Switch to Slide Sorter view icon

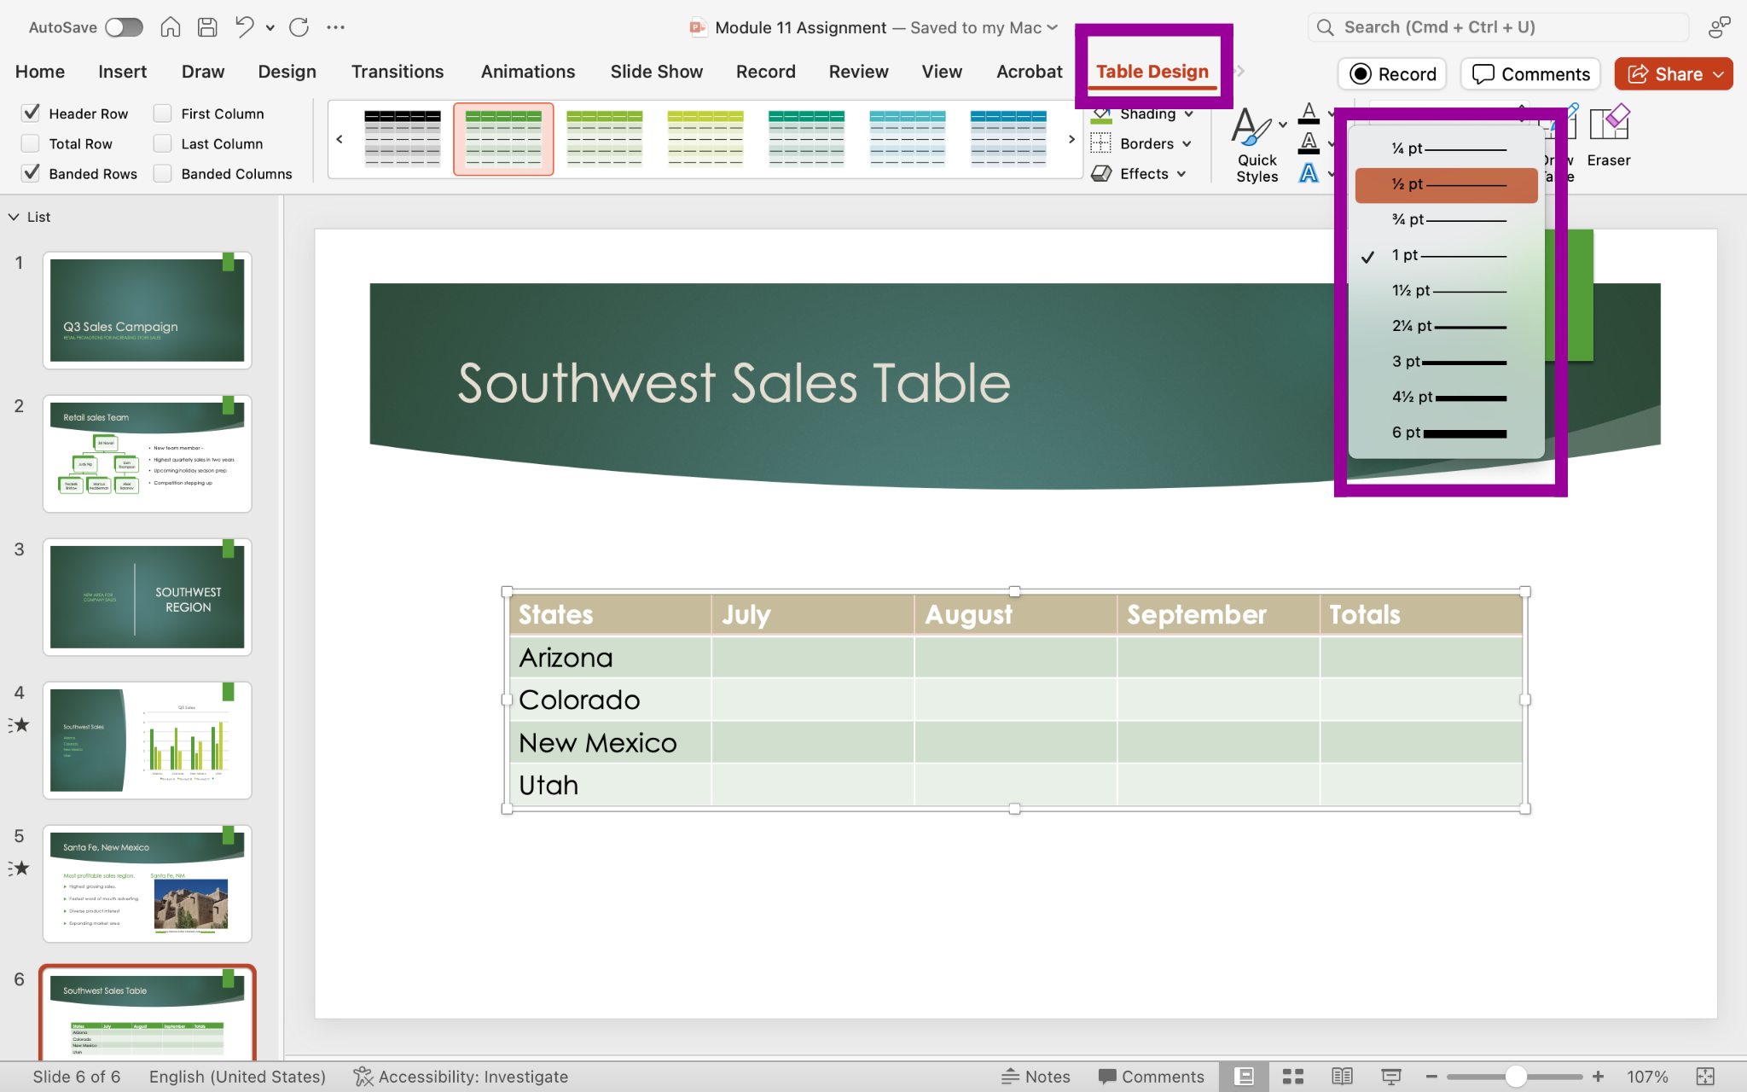pyautogui.click(x=1293, y=1077)
